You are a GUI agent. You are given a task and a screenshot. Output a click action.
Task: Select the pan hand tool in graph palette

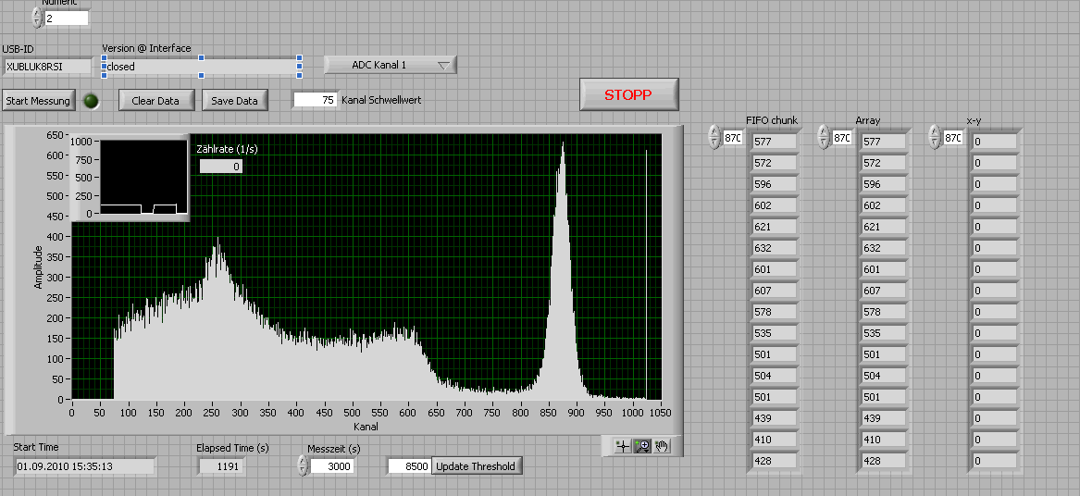pyautogui.click(x=661, y=446)
